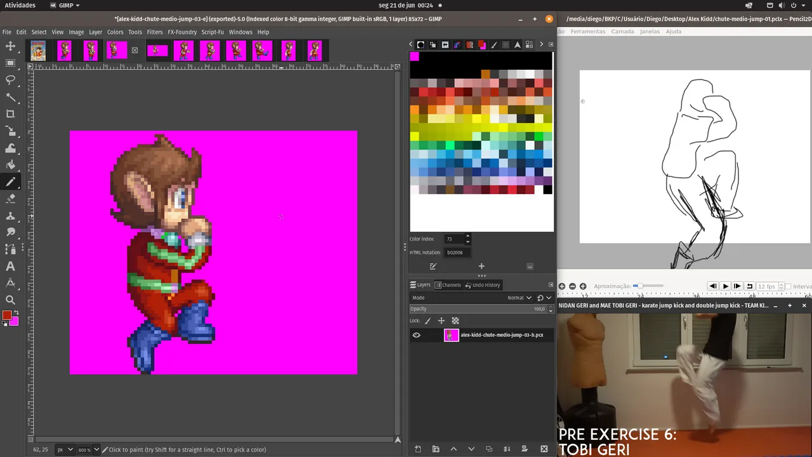Raise the layer with up arrow icon

click(454, 449)
